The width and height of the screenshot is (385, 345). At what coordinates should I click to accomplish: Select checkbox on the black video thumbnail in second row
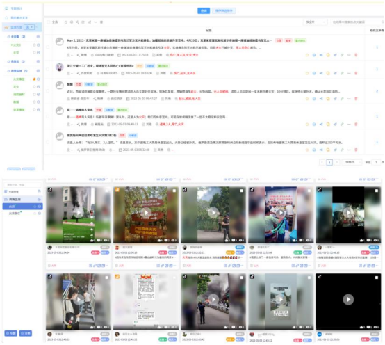[x=377, y=278]
